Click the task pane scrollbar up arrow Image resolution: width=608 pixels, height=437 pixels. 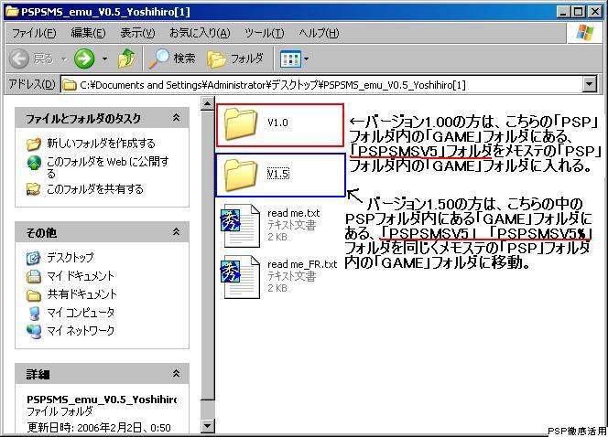(x=208, y=103)
